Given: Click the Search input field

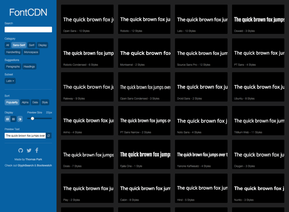Looking at the screenshot, I should tap(28, 29).
